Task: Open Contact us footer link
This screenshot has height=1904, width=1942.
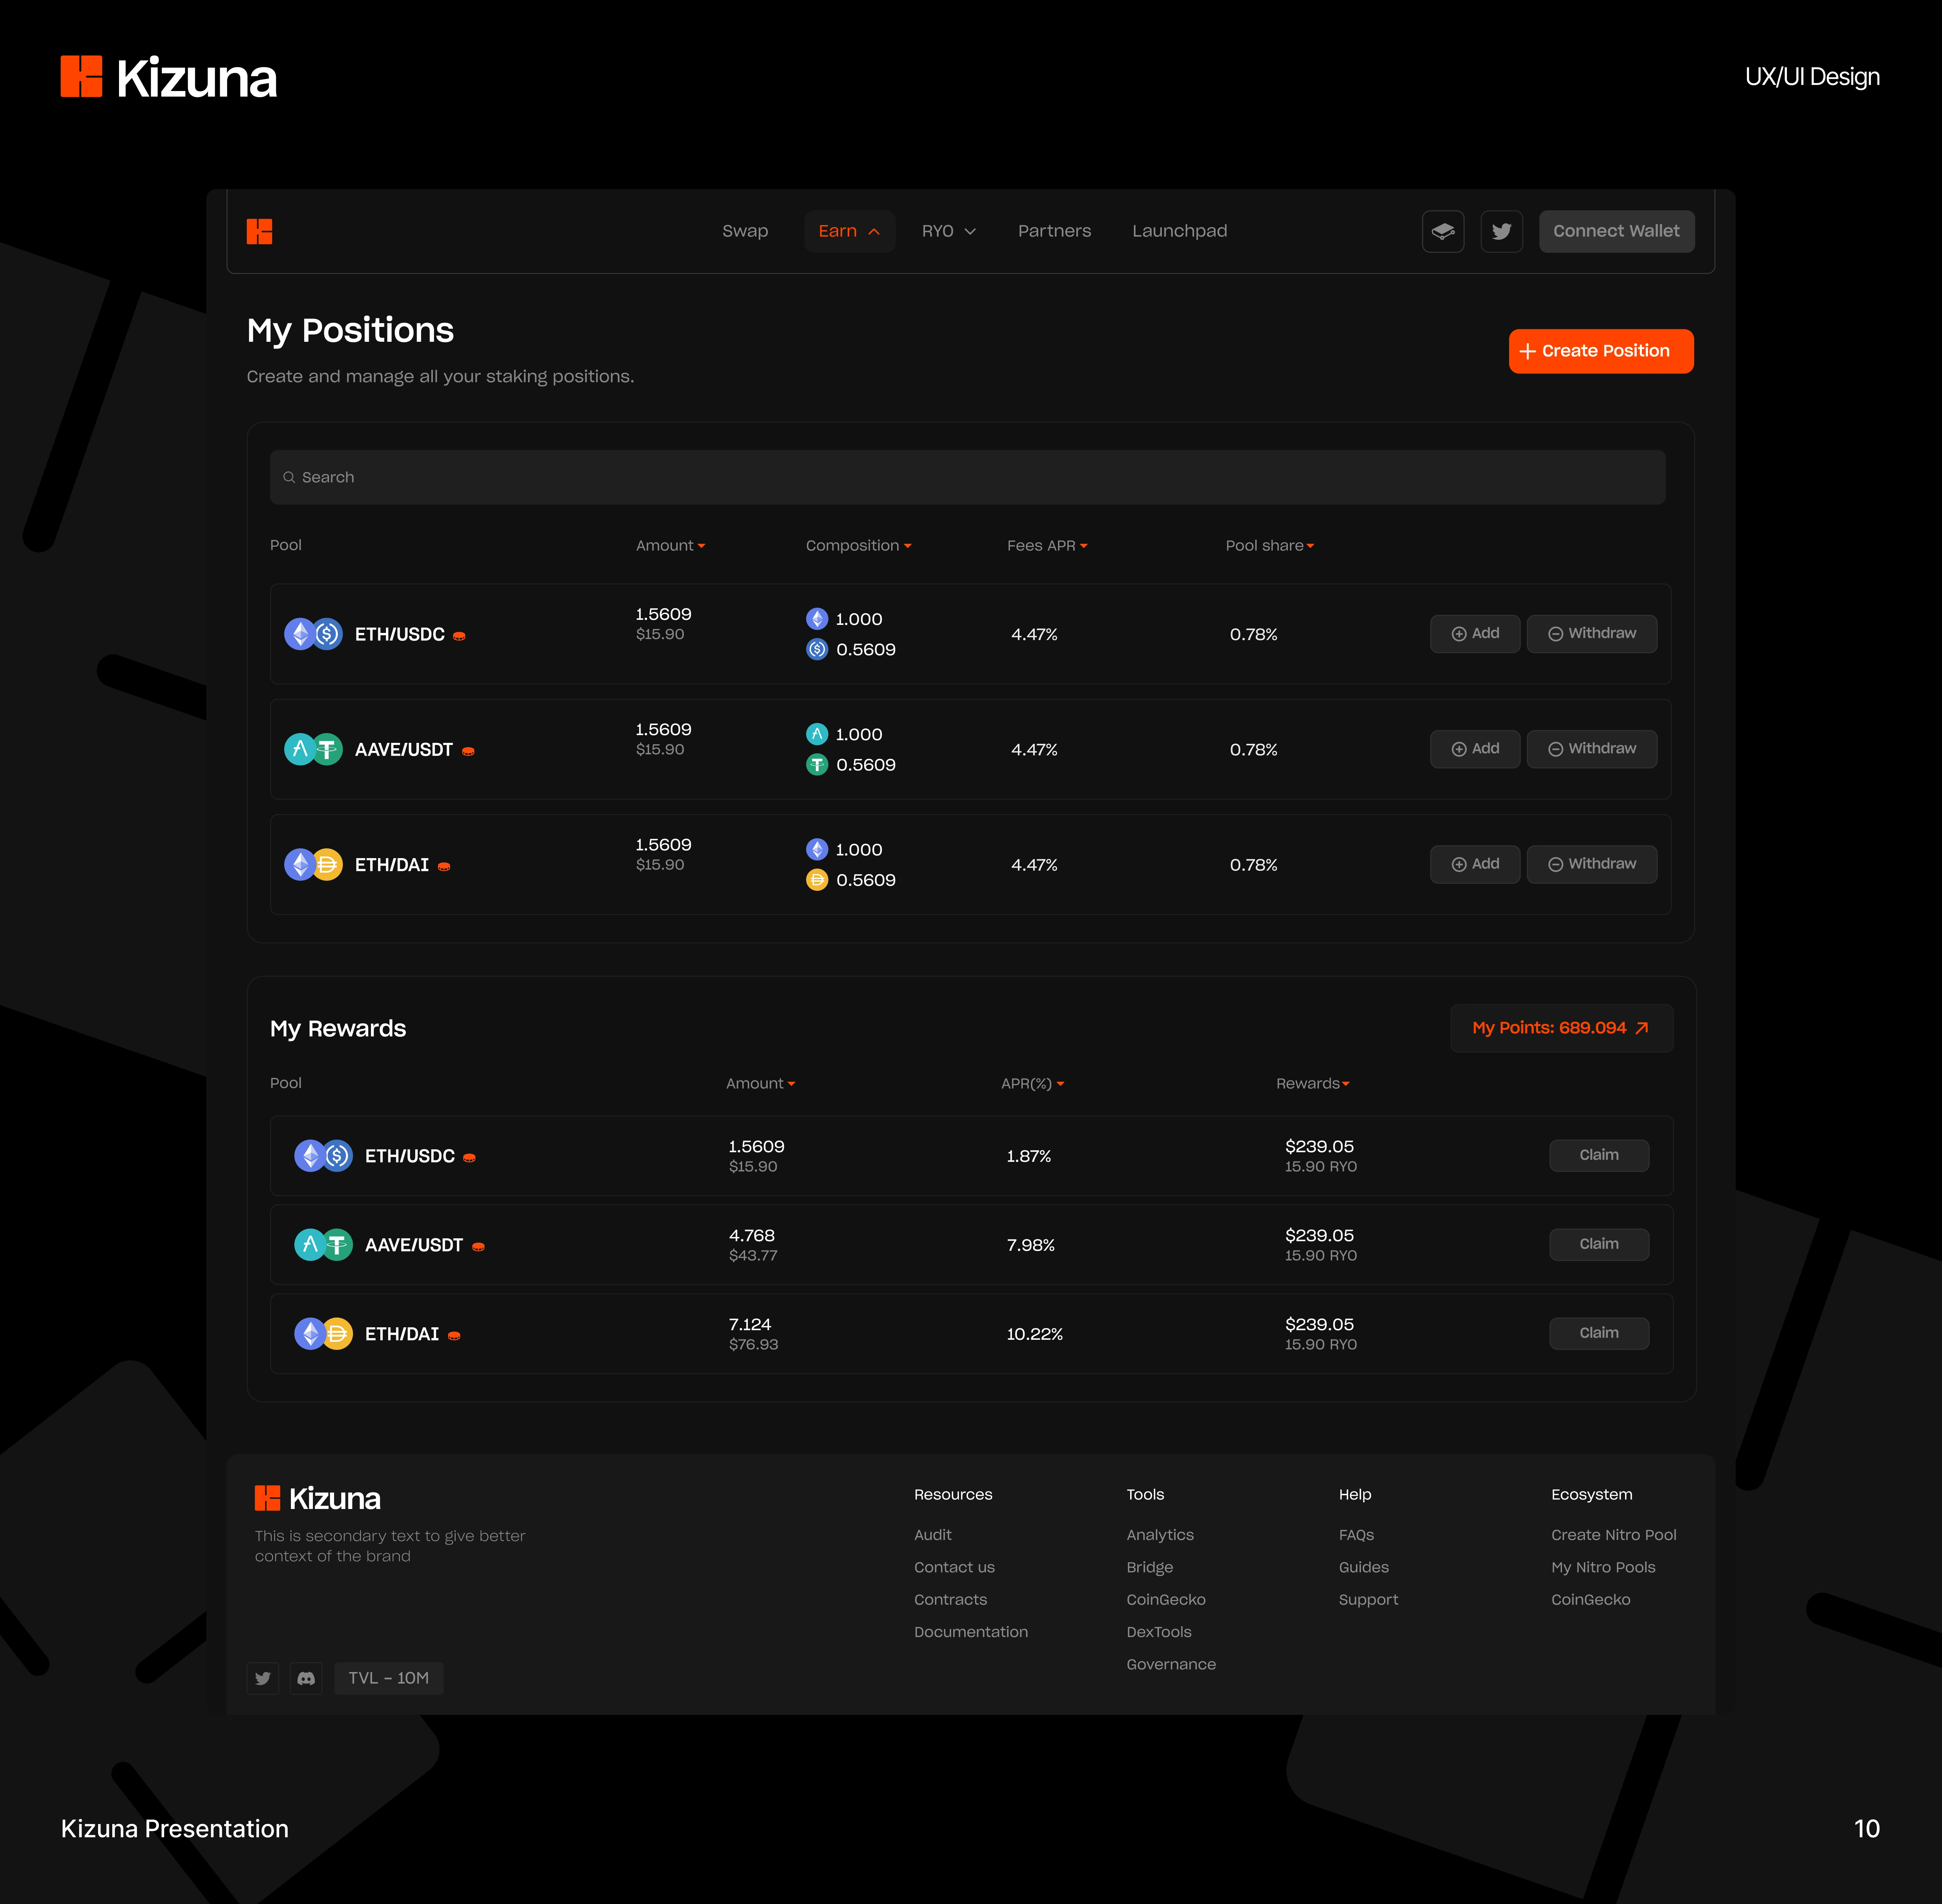Action: tap(954, 1567)
